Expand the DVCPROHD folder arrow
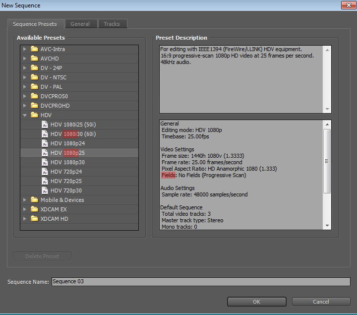This screenshot has width=357, height=315. (x=25, y=106)
